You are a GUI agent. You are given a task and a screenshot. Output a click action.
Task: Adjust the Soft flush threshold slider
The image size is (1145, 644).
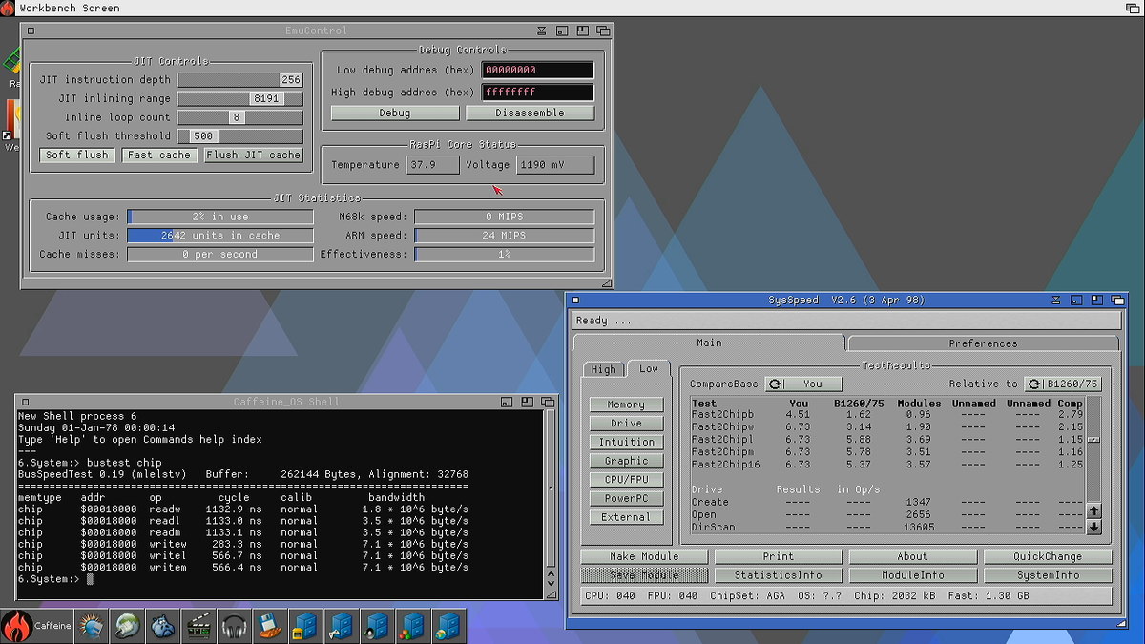point(240,136)
